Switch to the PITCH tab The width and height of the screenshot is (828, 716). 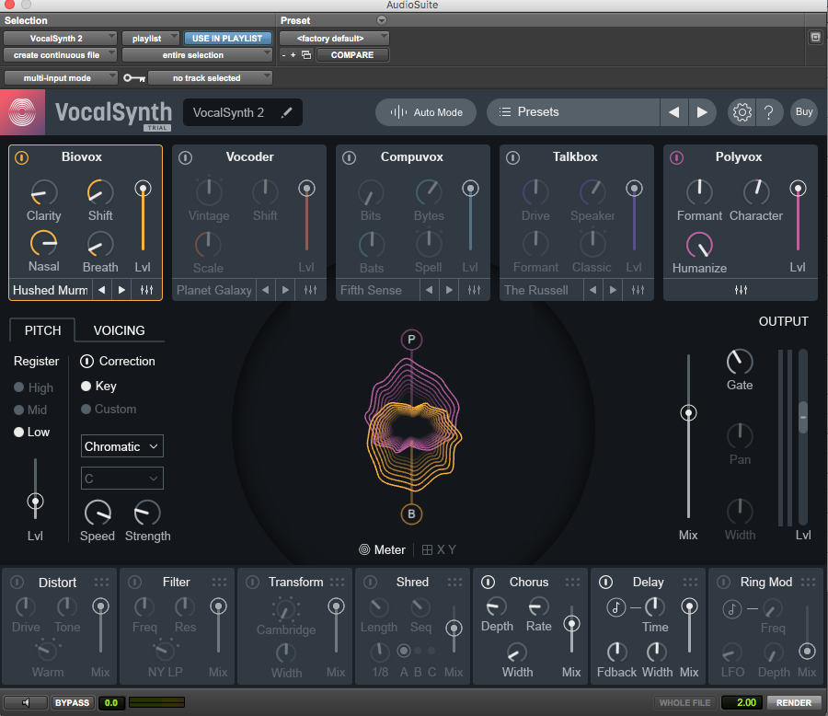point(42,330)
